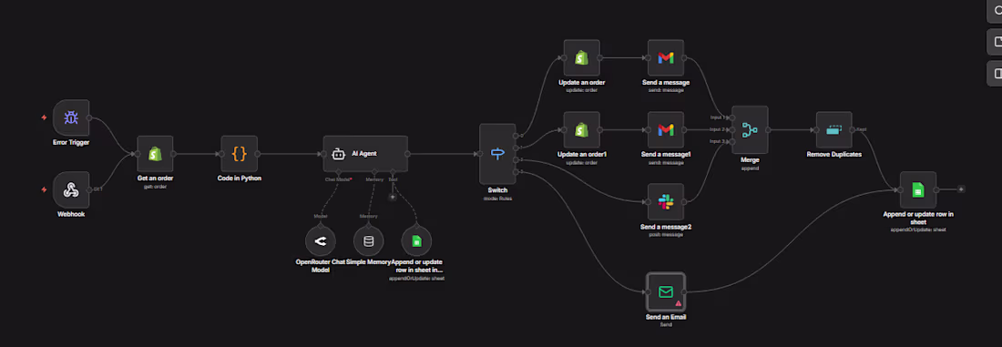This screenshot has height=347, width=1002.
Task: Click the Update an order1 label
Action: (x=581, y=154)
